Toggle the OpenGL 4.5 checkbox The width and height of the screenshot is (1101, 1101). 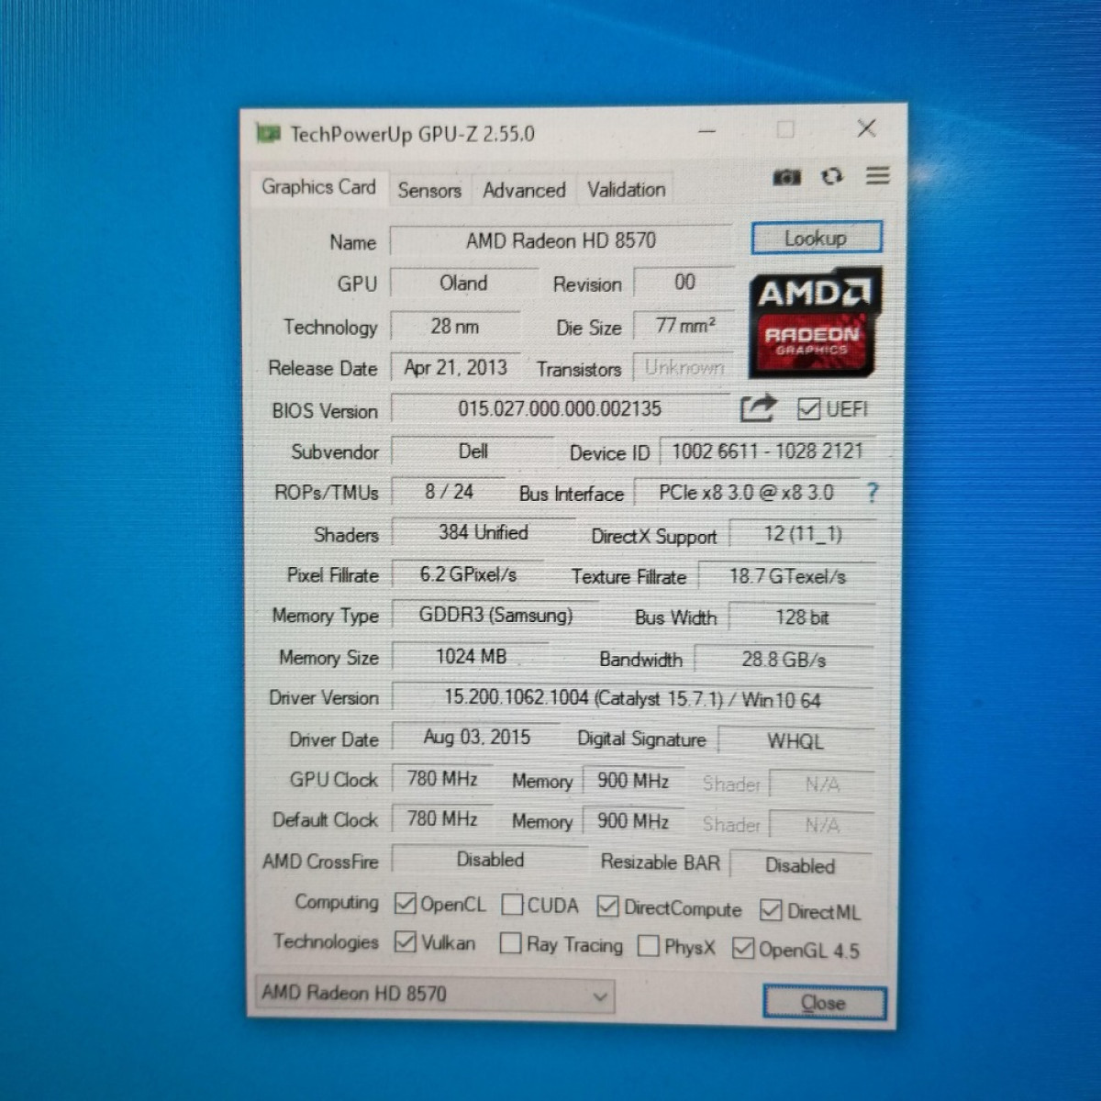point(743,949)
